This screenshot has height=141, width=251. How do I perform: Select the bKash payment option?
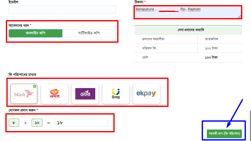24,94
